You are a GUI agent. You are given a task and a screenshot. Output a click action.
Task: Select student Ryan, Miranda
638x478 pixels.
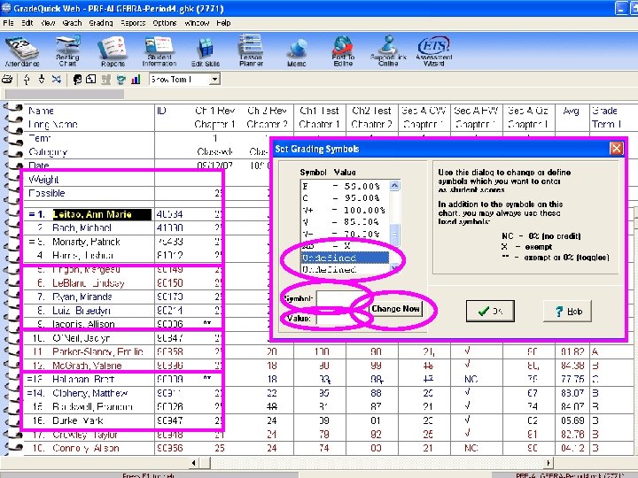coord(82,297)
